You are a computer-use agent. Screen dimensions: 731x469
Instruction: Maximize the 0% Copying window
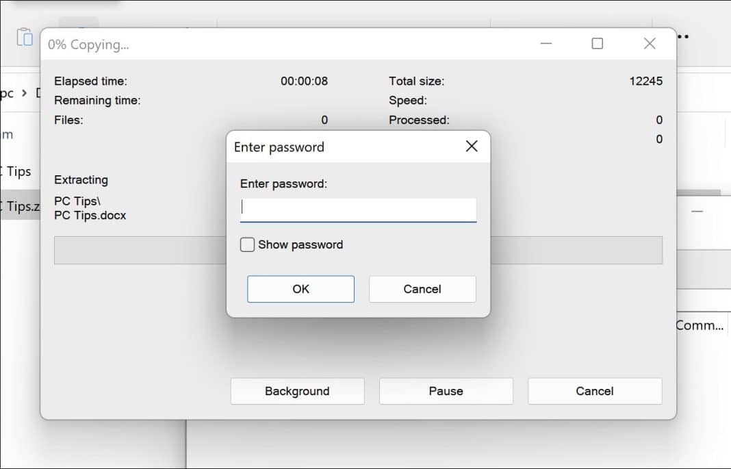pyautogui.click(x=597, y=43)
